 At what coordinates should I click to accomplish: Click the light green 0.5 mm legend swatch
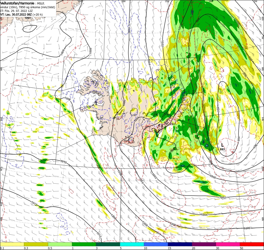[60, 244]
